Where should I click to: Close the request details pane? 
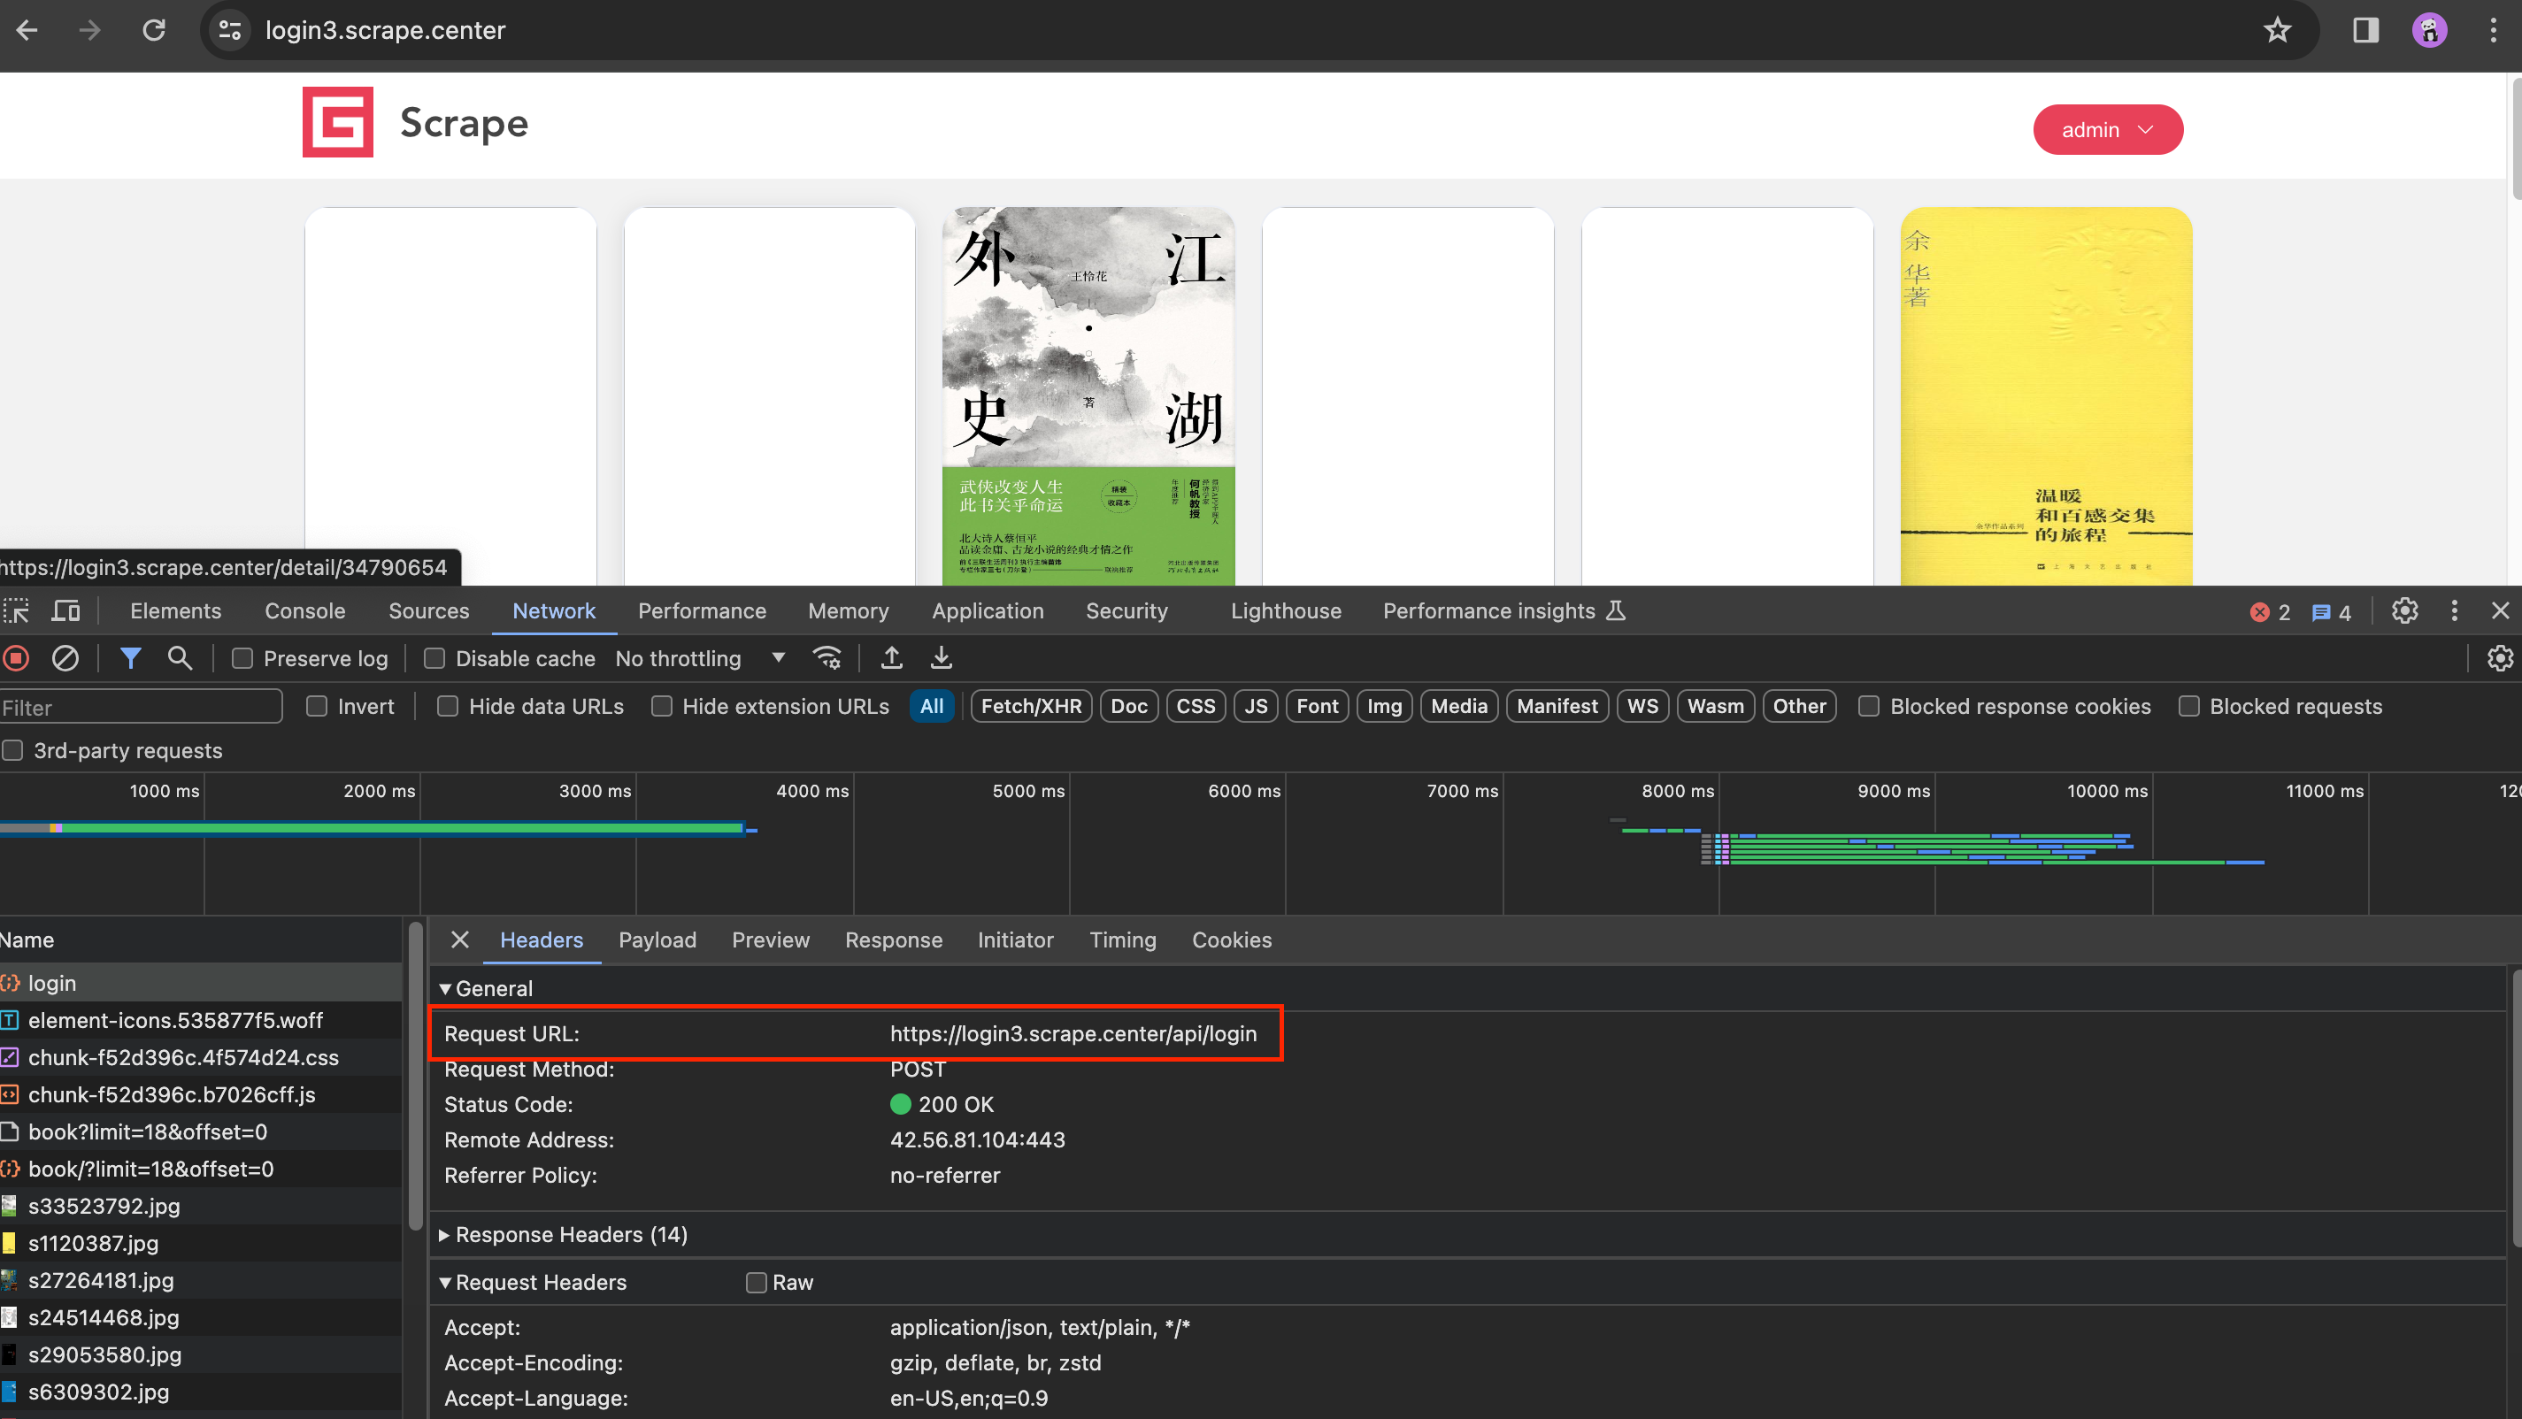(459, 940)
